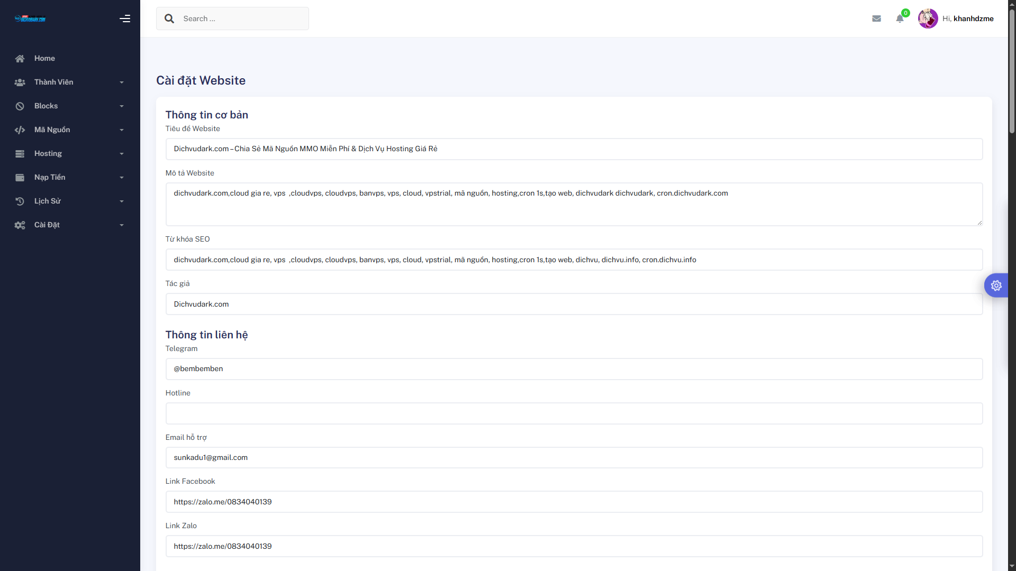Click the sidebar collapse hamburger icon

[x=125, y=19]
